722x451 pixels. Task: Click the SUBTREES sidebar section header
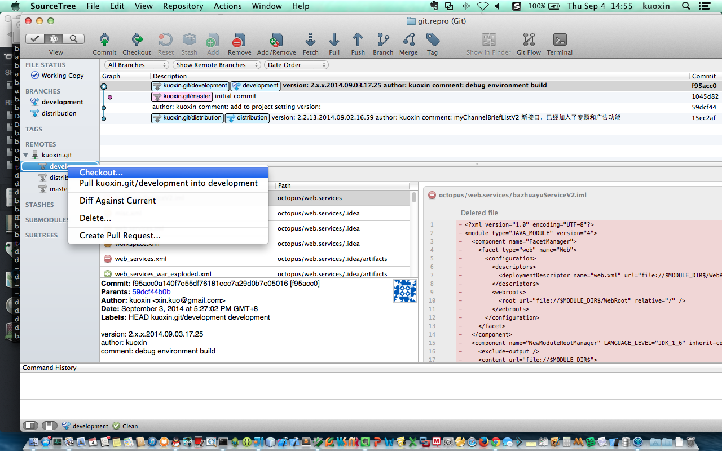pos(41,235)
